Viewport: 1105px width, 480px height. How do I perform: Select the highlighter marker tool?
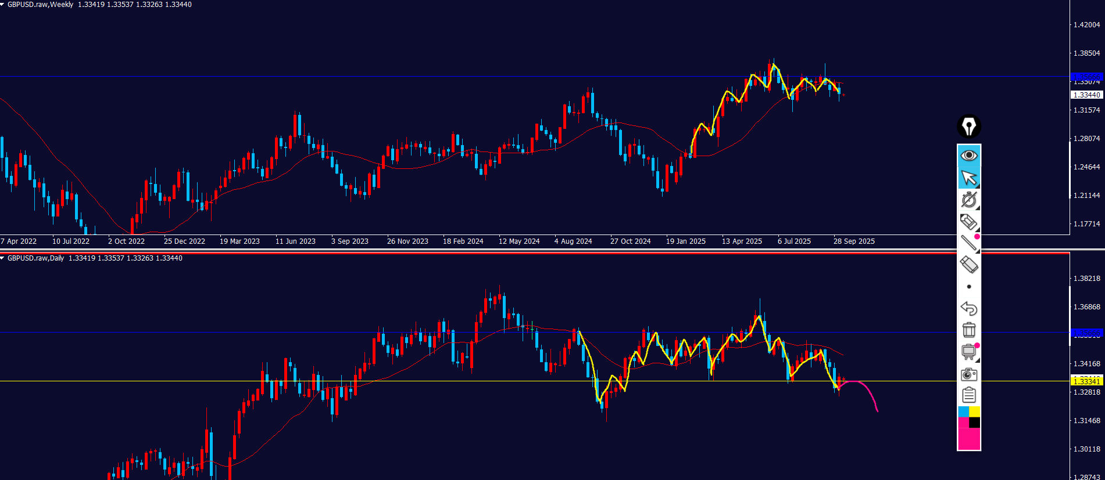tap(968, 222)
